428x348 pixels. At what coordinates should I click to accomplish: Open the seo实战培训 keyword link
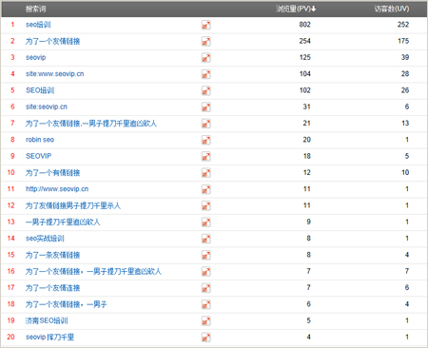(x=45, y=239)
